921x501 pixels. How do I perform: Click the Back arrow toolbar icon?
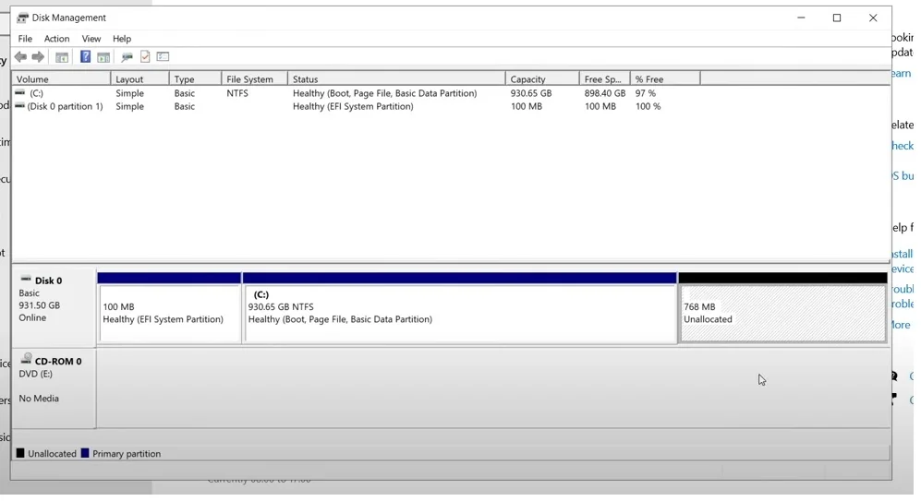20,57
